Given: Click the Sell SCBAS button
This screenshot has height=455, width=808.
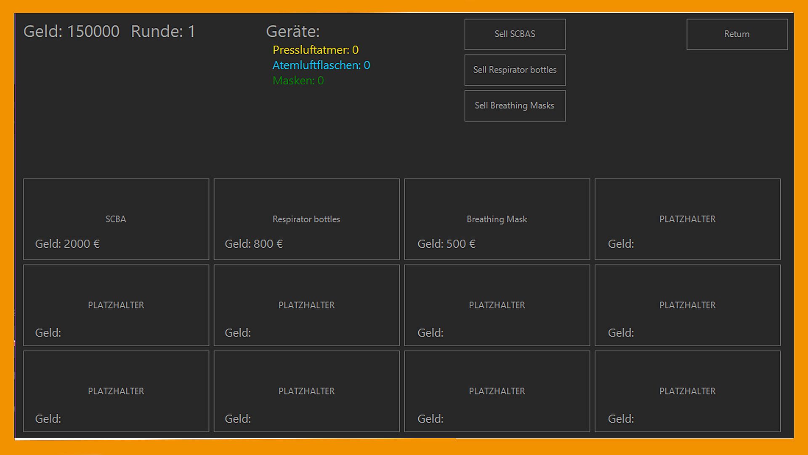Looking at the screenshot, I should coord(515,34).
